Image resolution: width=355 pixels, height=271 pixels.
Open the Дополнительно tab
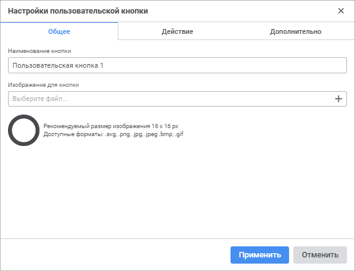pyautogui.click(x=295, y=31)
